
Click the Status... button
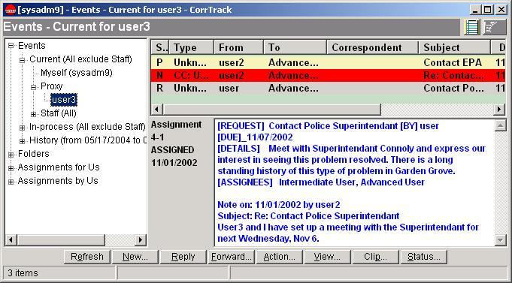(424, 257)
